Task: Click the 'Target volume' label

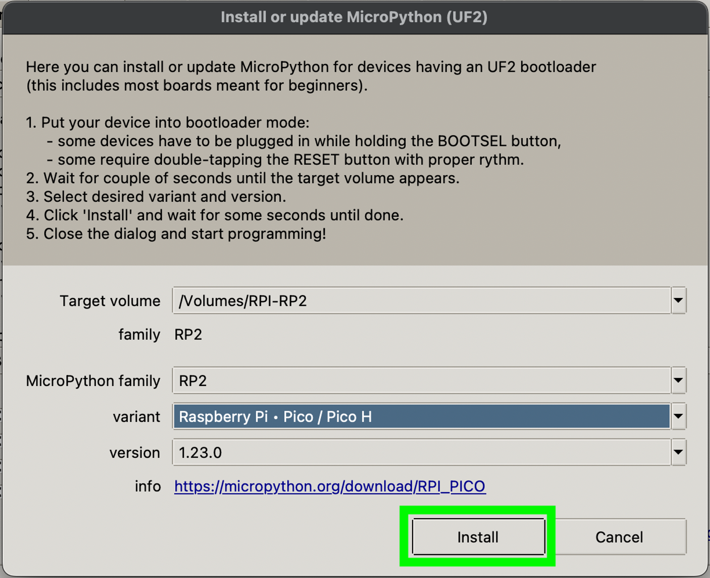Action: pyautogui.click(x=110, y=301)
